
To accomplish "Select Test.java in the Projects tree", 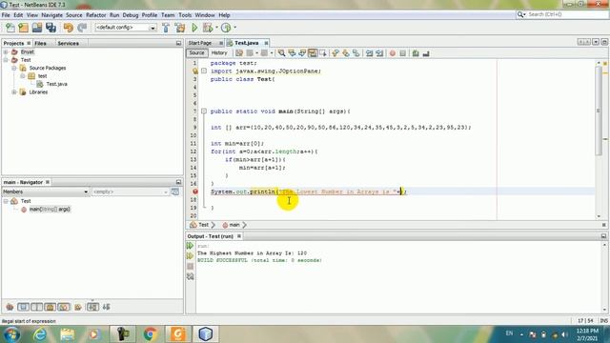I will [57, 84].
